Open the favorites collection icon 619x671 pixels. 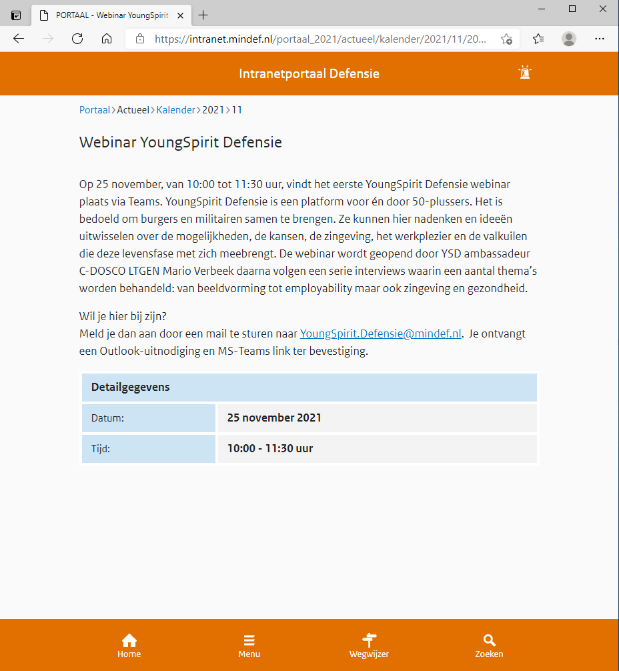[538, 39]
